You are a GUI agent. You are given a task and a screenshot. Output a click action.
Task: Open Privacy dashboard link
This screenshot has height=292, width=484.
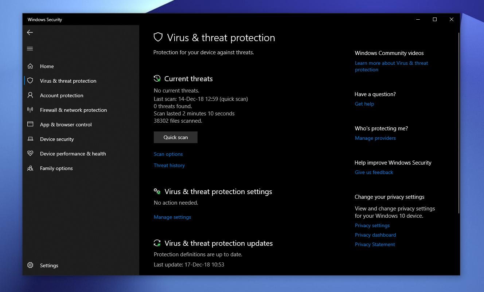pos(375,235)
